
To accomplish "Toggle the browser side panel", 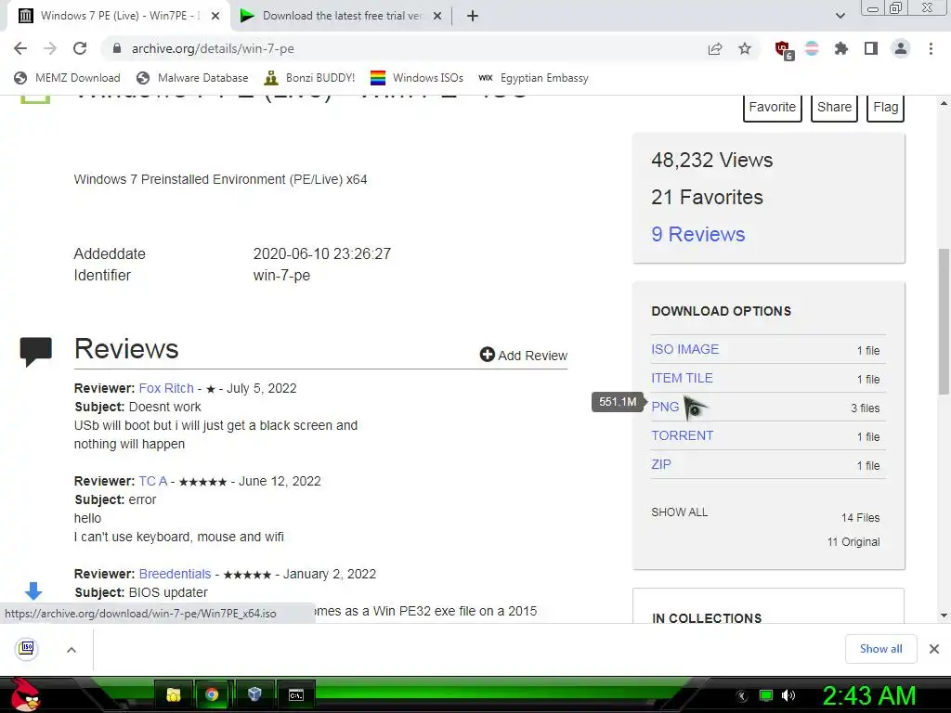I will pos(871,48).
